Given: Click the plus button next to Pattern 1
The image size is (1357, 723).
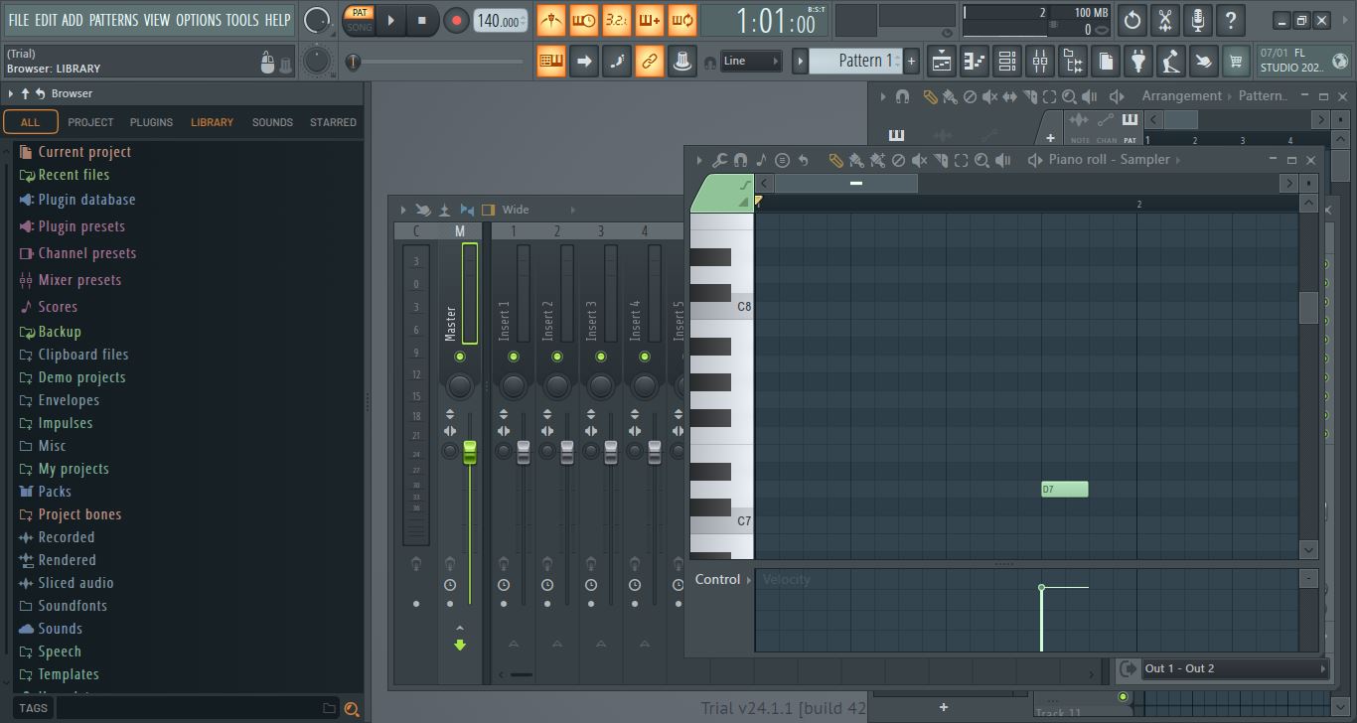Looking at the screenshot, I should pyautogui.click(x=911, y=61).
